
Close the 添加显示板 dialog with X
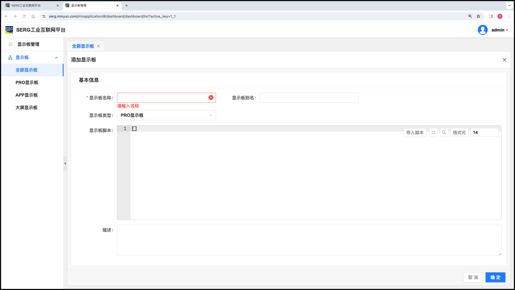pyautogui.click(x=504, y=60)
